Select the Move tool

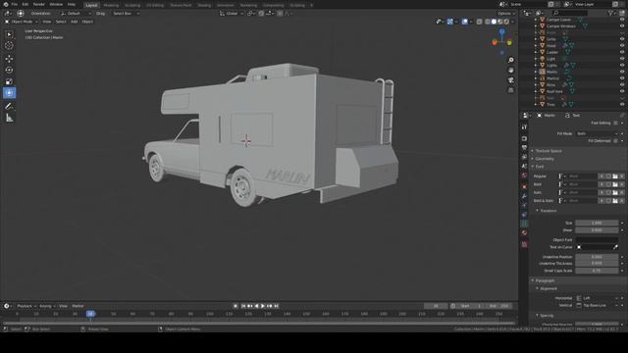(x=9, y=59)
